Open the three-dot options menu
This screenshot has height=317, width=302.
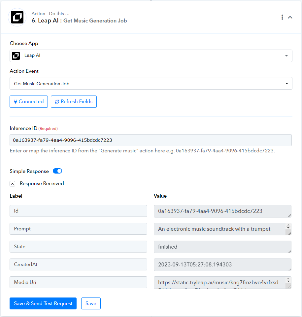point(282,17)
